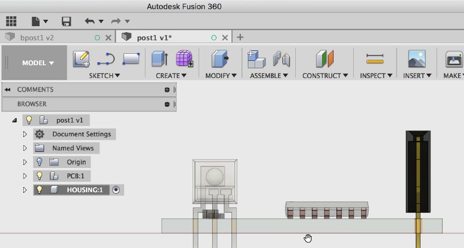Redo the action with the forward arrow

(116, 21)
